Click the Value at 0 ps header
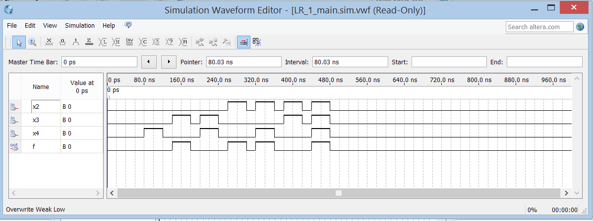This screenshot has height=221, width=593. pyautogui.click(x=82, y=87)
